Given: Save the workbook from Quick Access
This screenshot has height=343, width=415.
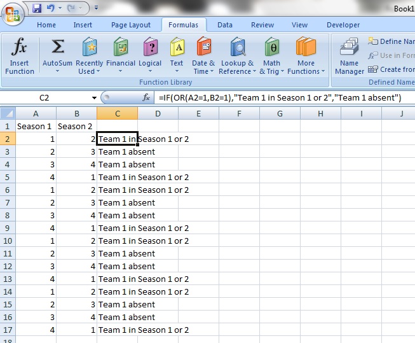Looking at the screenshot, I should (x=37, y=9).
